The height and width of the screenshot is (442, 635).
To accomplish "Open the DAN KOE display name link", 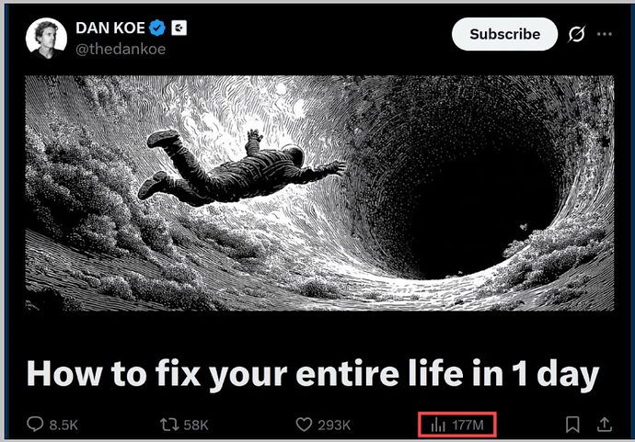I will click(x=110, y=28).
